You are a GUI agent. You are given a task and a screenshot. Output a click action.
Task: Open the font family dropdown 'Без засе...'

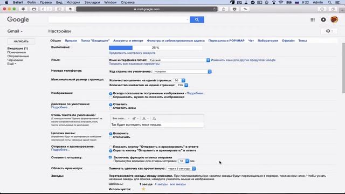pos(121,119)
